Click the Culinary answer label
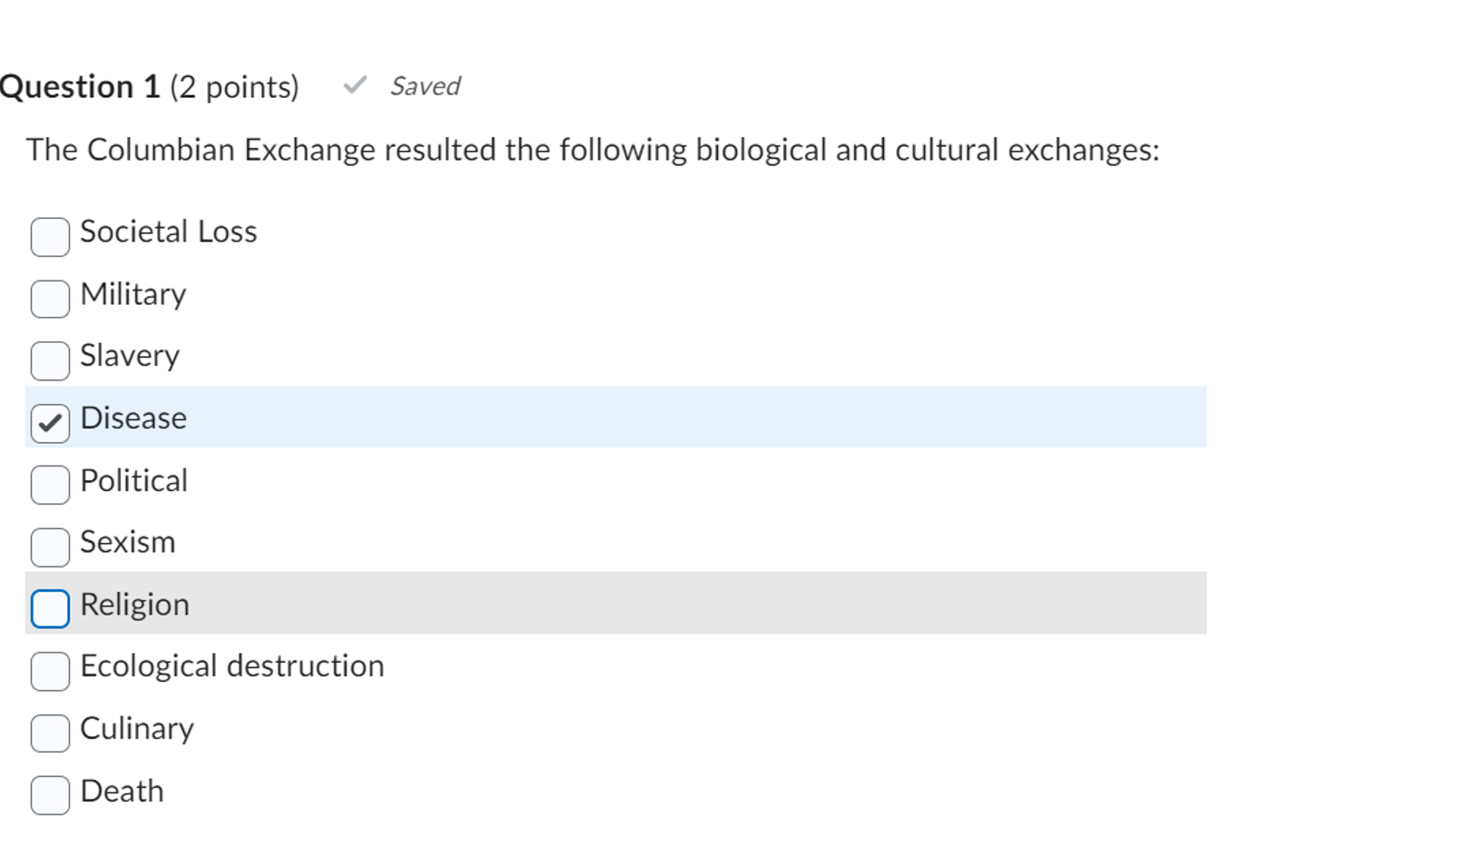The height and width of the screenshot is (856, 1474). (137, 729)
